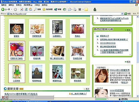Open the 工具 (T) tools menu

[x=37, y=5]
